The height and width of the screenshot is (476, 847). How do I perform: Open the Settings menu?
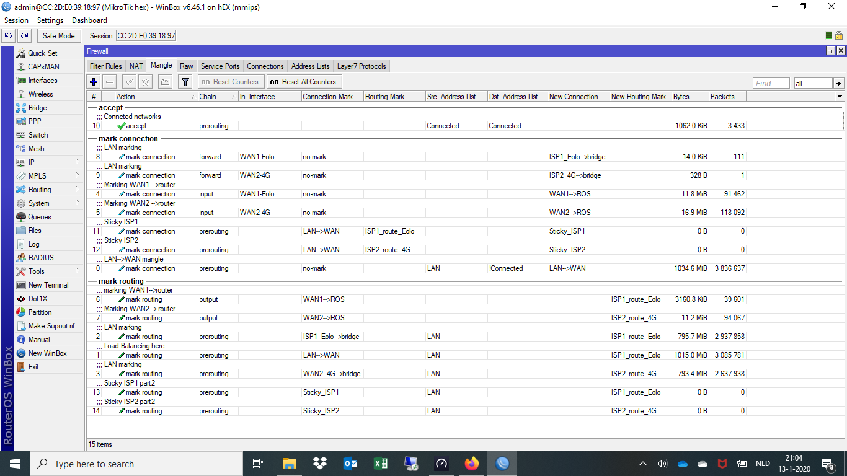tap(50, 20)
